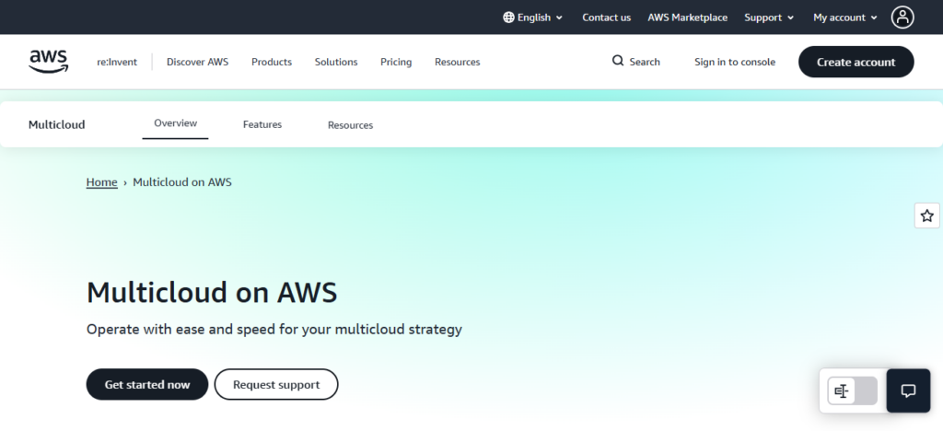Viewport: 943px width, 431px height.
Task: Click the Multicloud section title
Action: [x=56, y=124]
